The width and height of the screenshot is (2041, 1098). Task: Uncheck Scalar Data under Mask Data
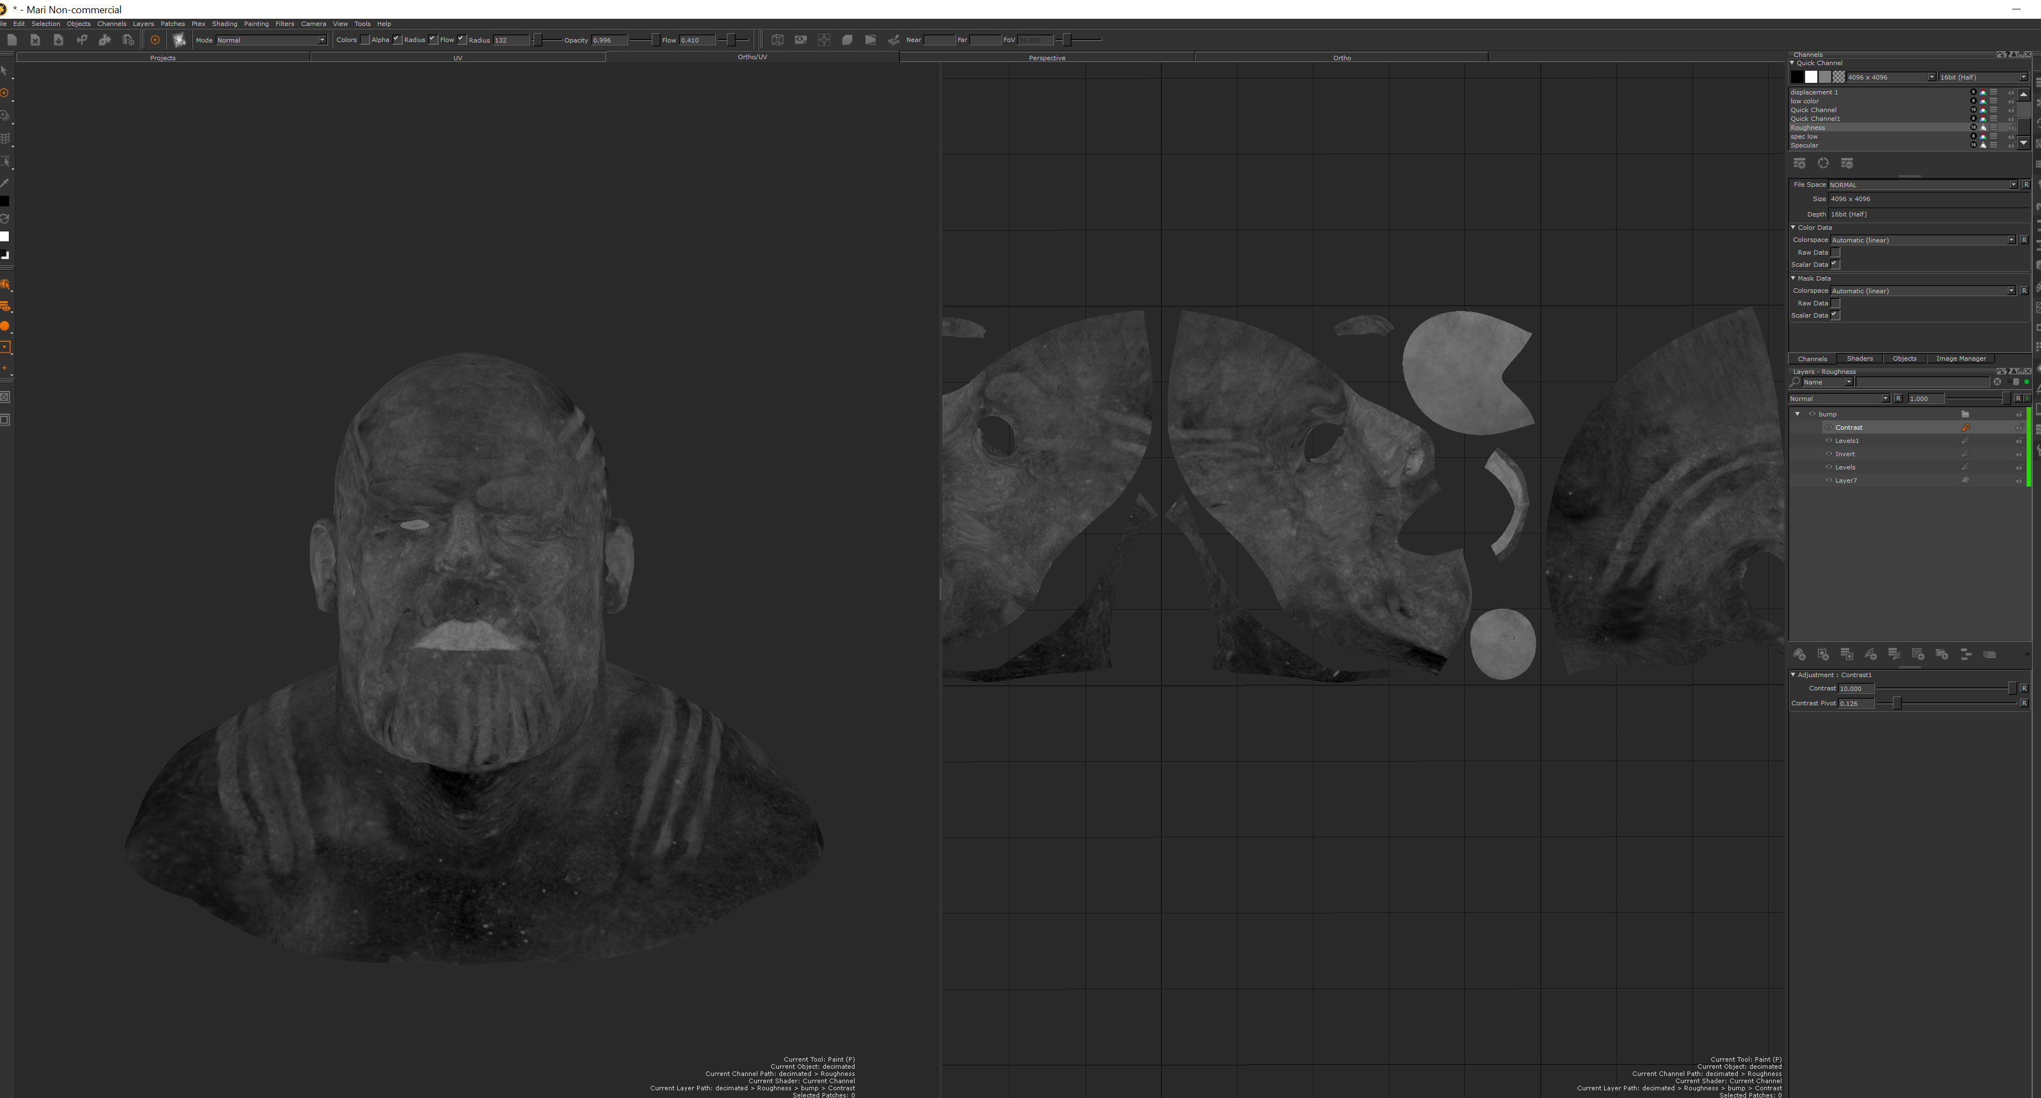pos(1835,315)
